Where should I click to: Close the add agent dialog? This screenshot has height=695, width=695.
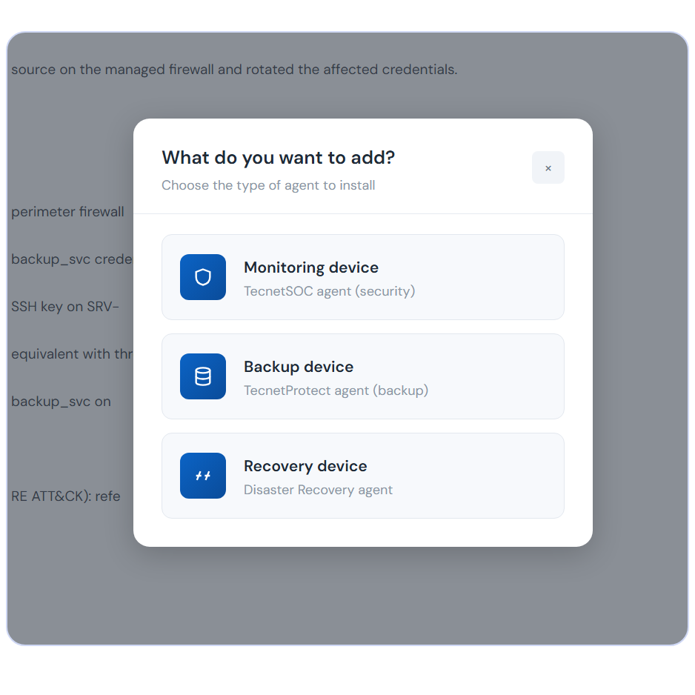548,167
